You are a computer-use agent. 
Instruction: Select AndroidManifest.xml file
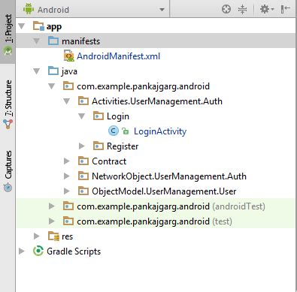pos(118,56)
